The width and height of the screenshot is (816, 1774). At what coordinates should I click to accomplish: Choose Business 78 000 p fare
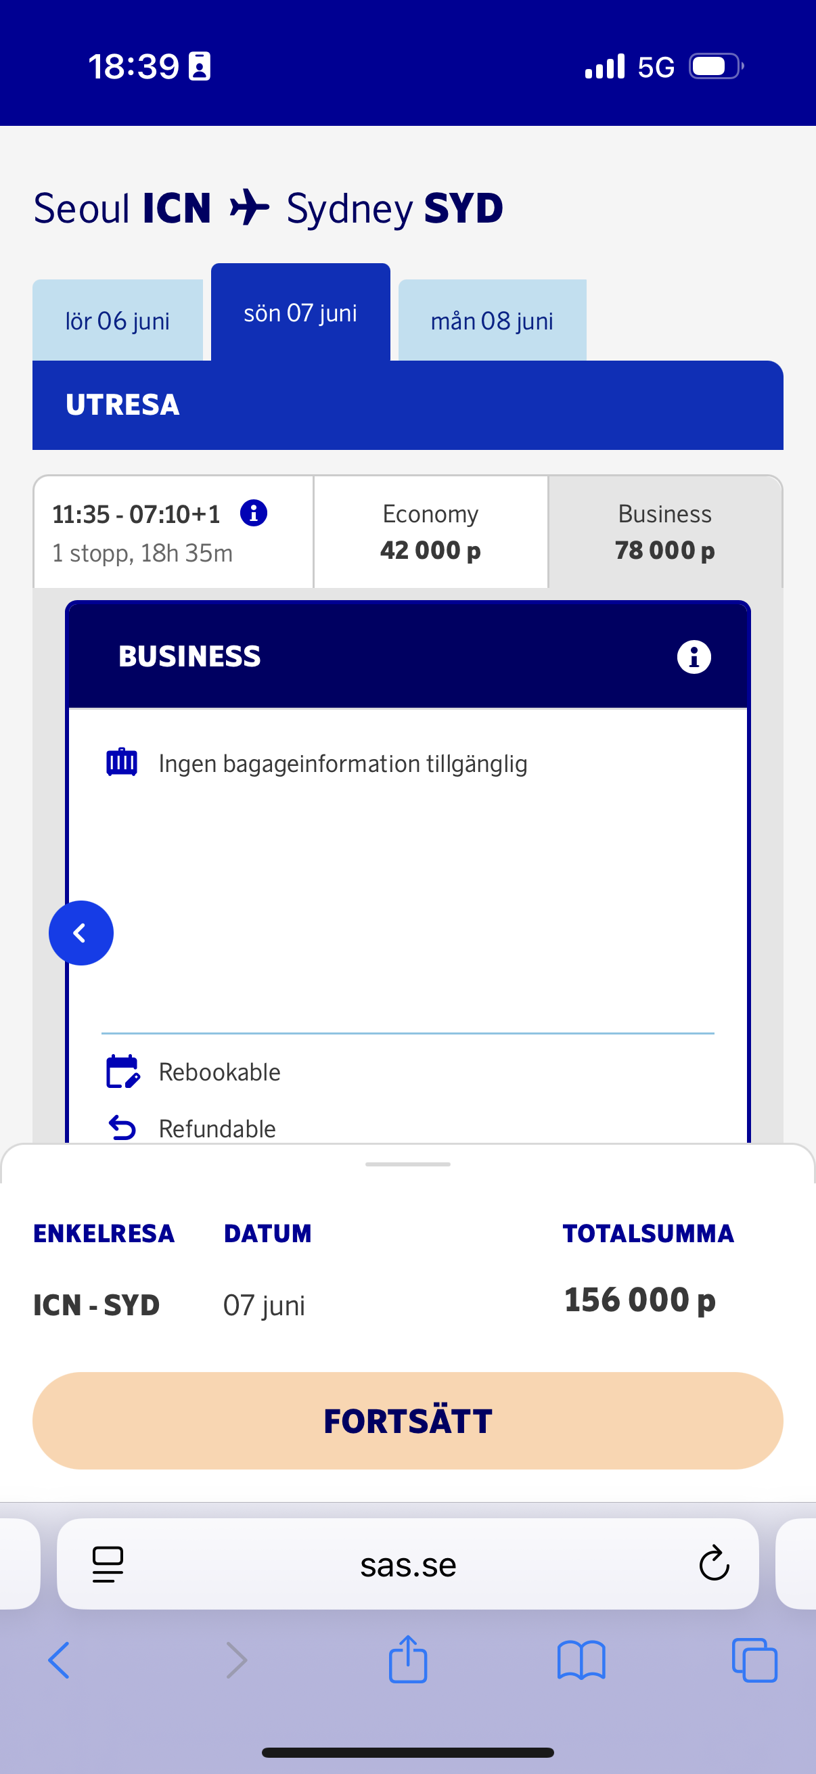pyautogui.click(x=664, y=532)
